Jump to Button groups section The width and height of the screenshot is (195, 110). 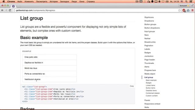pyautogui.click(x=150, y=24)
